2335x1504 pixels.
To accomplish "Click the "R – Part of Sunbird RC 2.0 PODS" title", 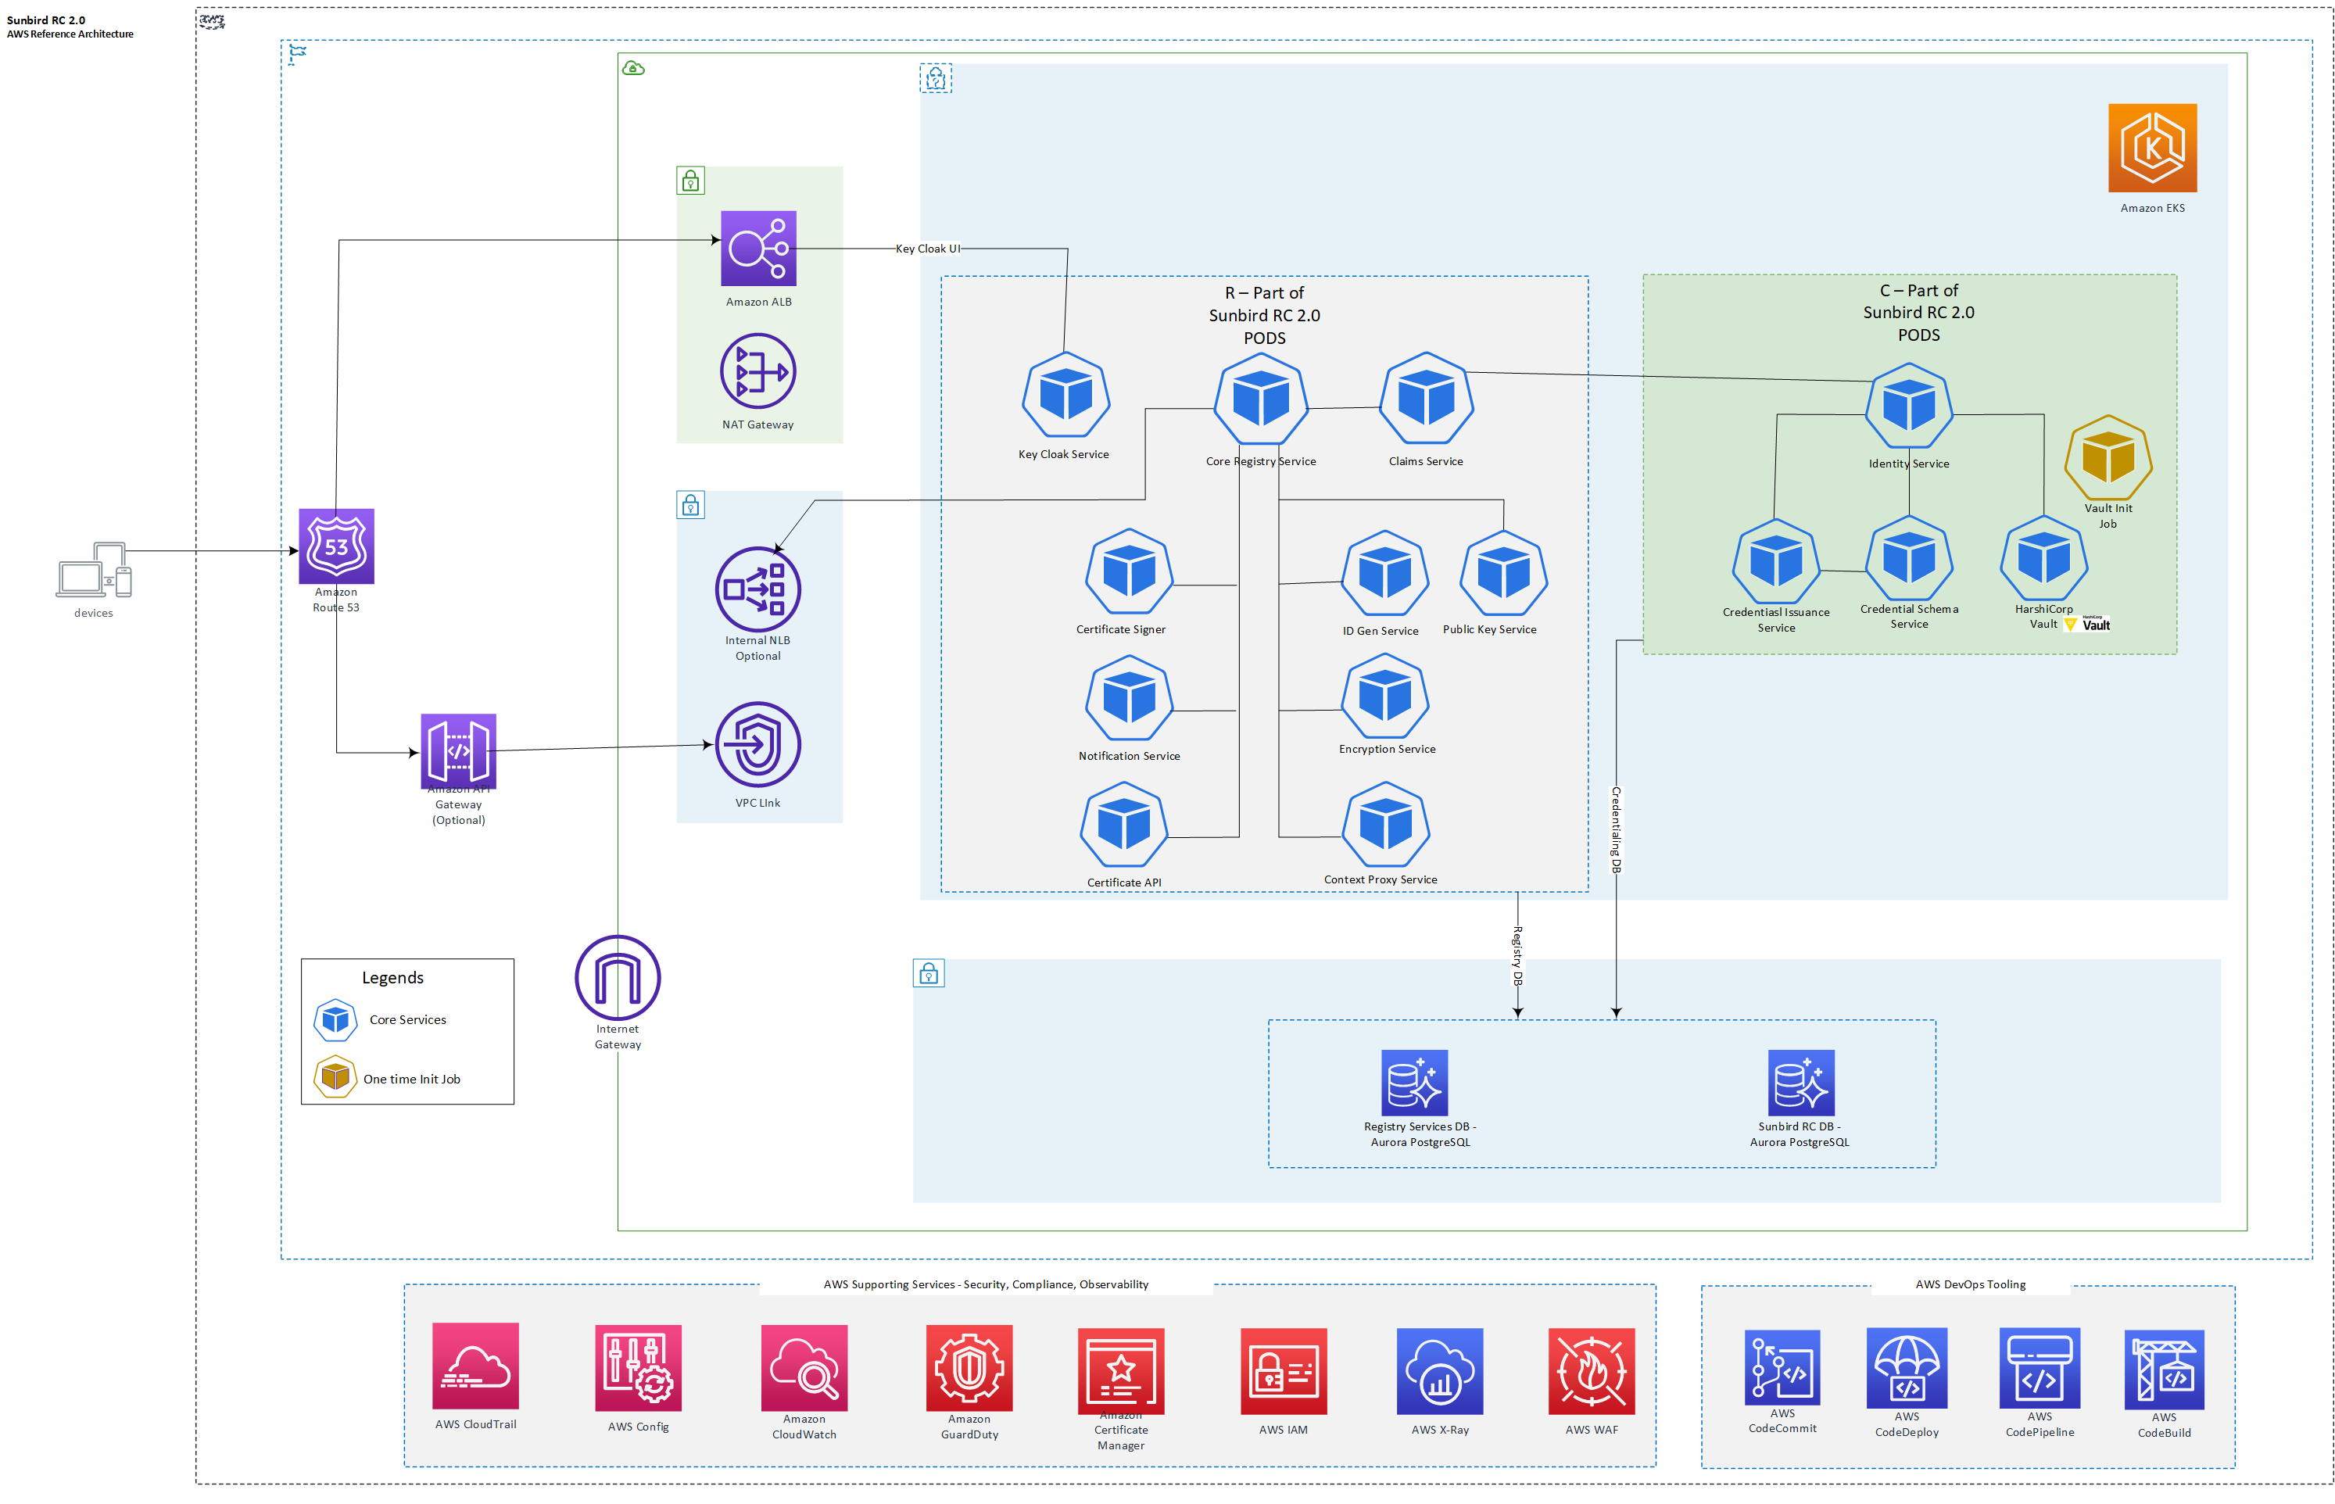I will [x=1264, y=314].
